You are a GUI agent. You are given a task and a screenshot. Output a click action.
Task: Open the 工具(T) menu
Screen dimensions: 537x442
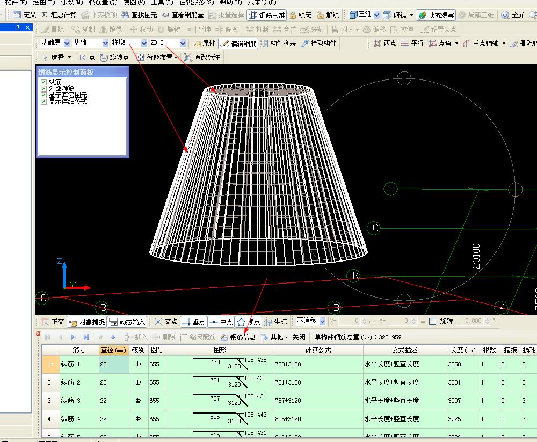162,2
